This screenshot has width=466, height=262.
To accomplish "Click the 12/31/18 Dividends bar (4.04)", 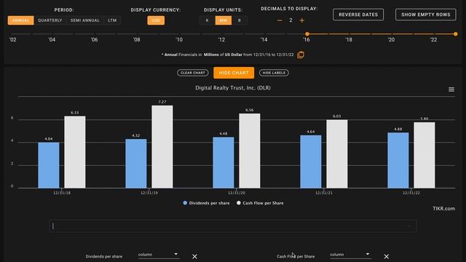I will [49, 165].
